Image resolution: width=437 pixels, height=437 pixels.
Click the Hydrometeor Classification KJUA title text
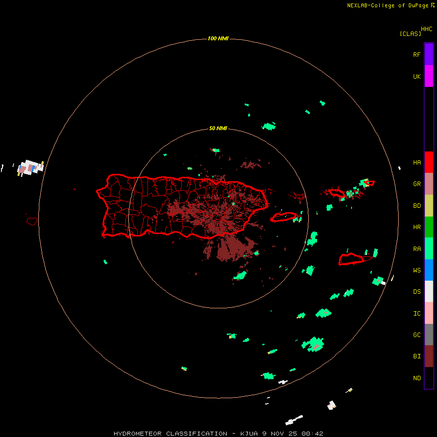[218, 434]
